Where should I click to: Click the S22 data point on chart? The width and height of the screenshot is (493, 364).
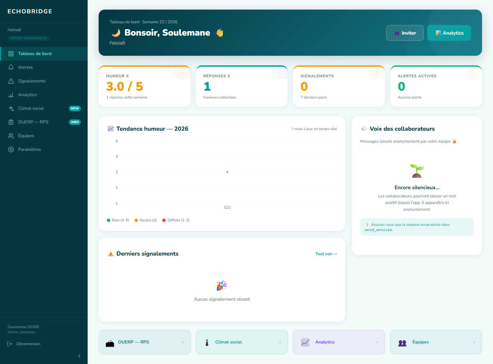coord(227,172)
